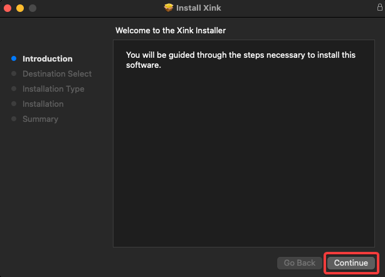This screenshot has width=385, height=277.
Task: Click the Xink package icon in title bar
Action: [168, 8]
